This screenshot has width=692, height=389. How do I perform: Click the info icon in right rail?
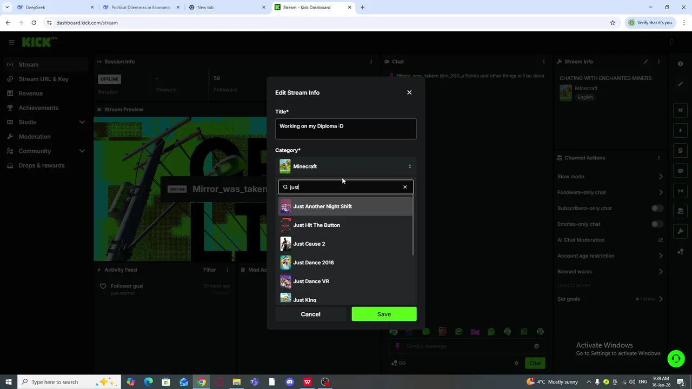tap(681, 64)
